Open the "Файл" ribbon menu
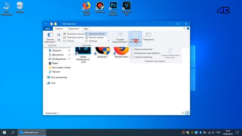Viewport: 242px width, 136px height. tap(48, 29)
